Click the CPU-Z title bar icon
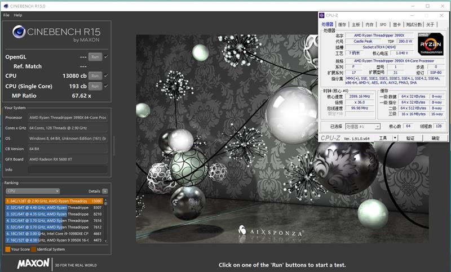The image size is (451, 272). point(322,16)
